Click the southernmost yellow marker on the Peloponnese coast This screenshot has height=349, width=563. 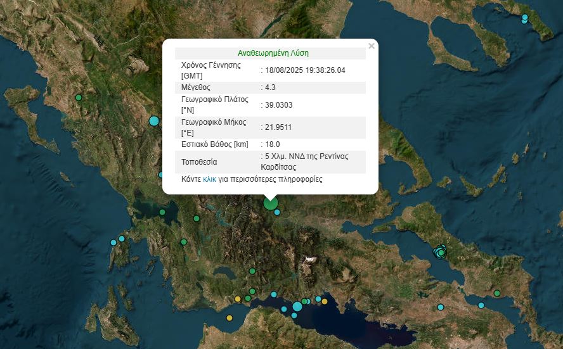[x=230, y=318]
